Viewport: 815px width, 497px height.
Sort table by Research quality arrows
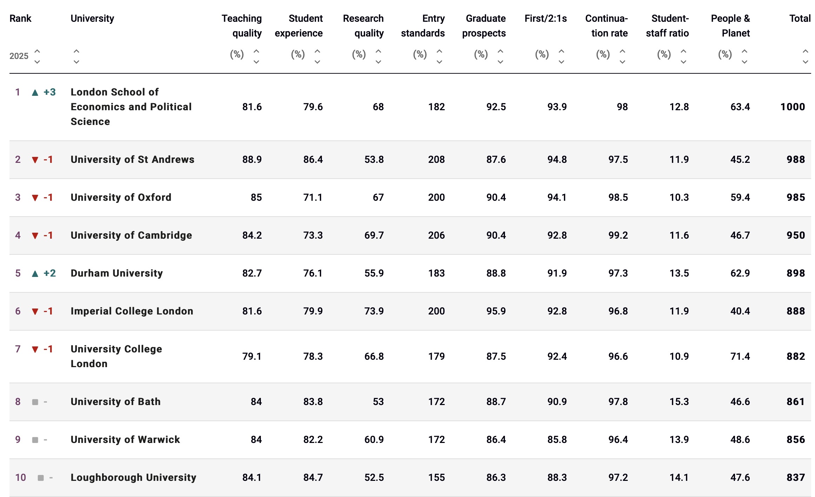pos(378,56)
